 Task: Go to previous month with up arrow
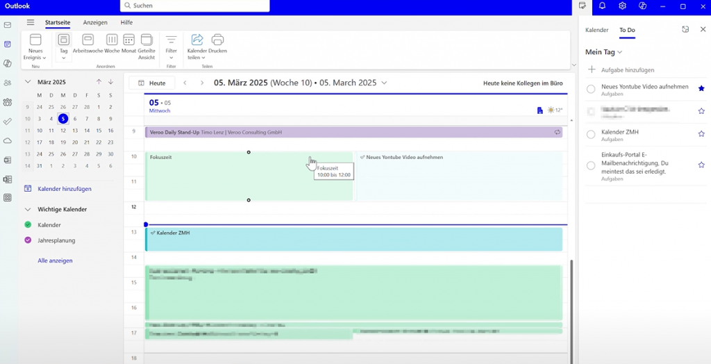[x=99, y=82]
